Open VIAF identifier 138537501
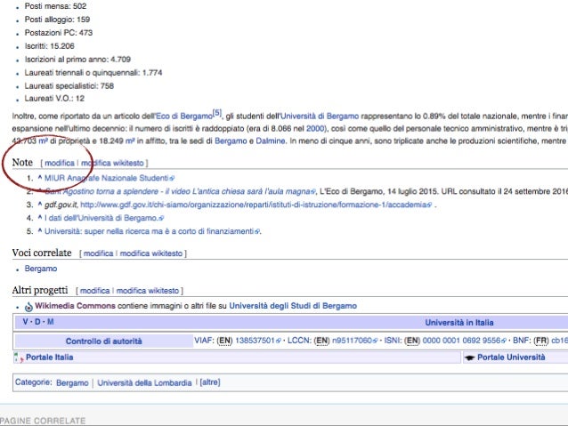 (x=258, y=341)
